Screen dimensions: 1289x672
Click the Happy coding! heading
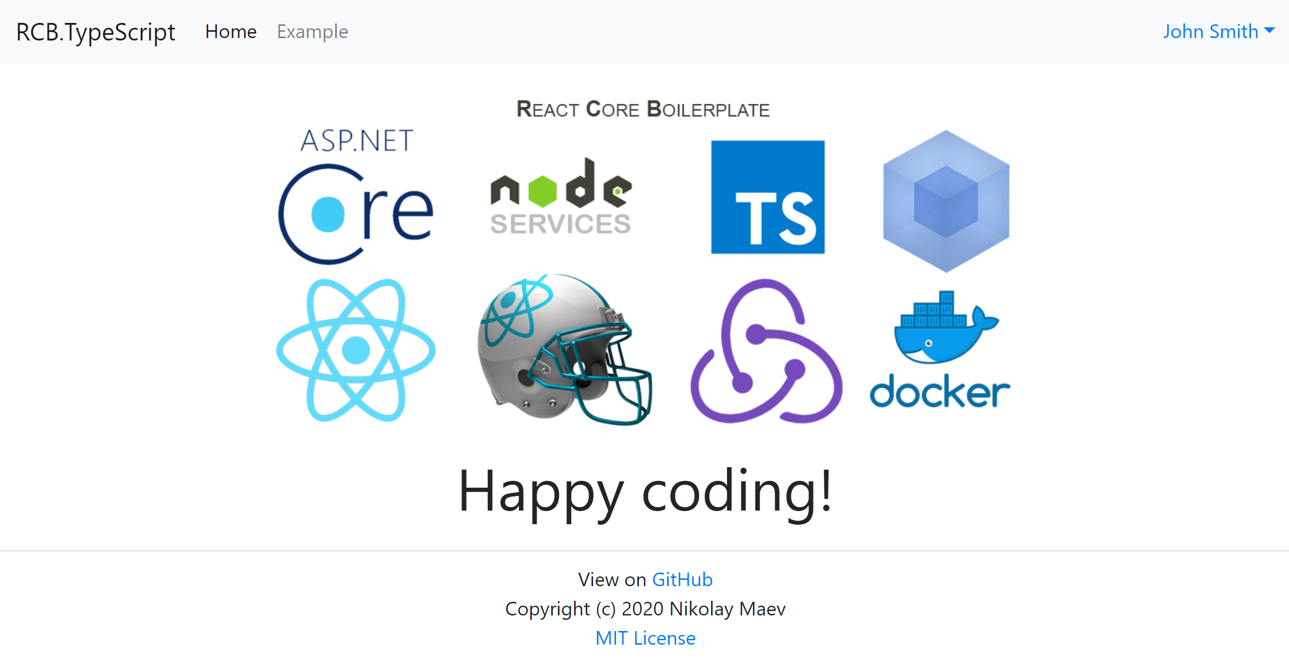click(x=644, y=491)
